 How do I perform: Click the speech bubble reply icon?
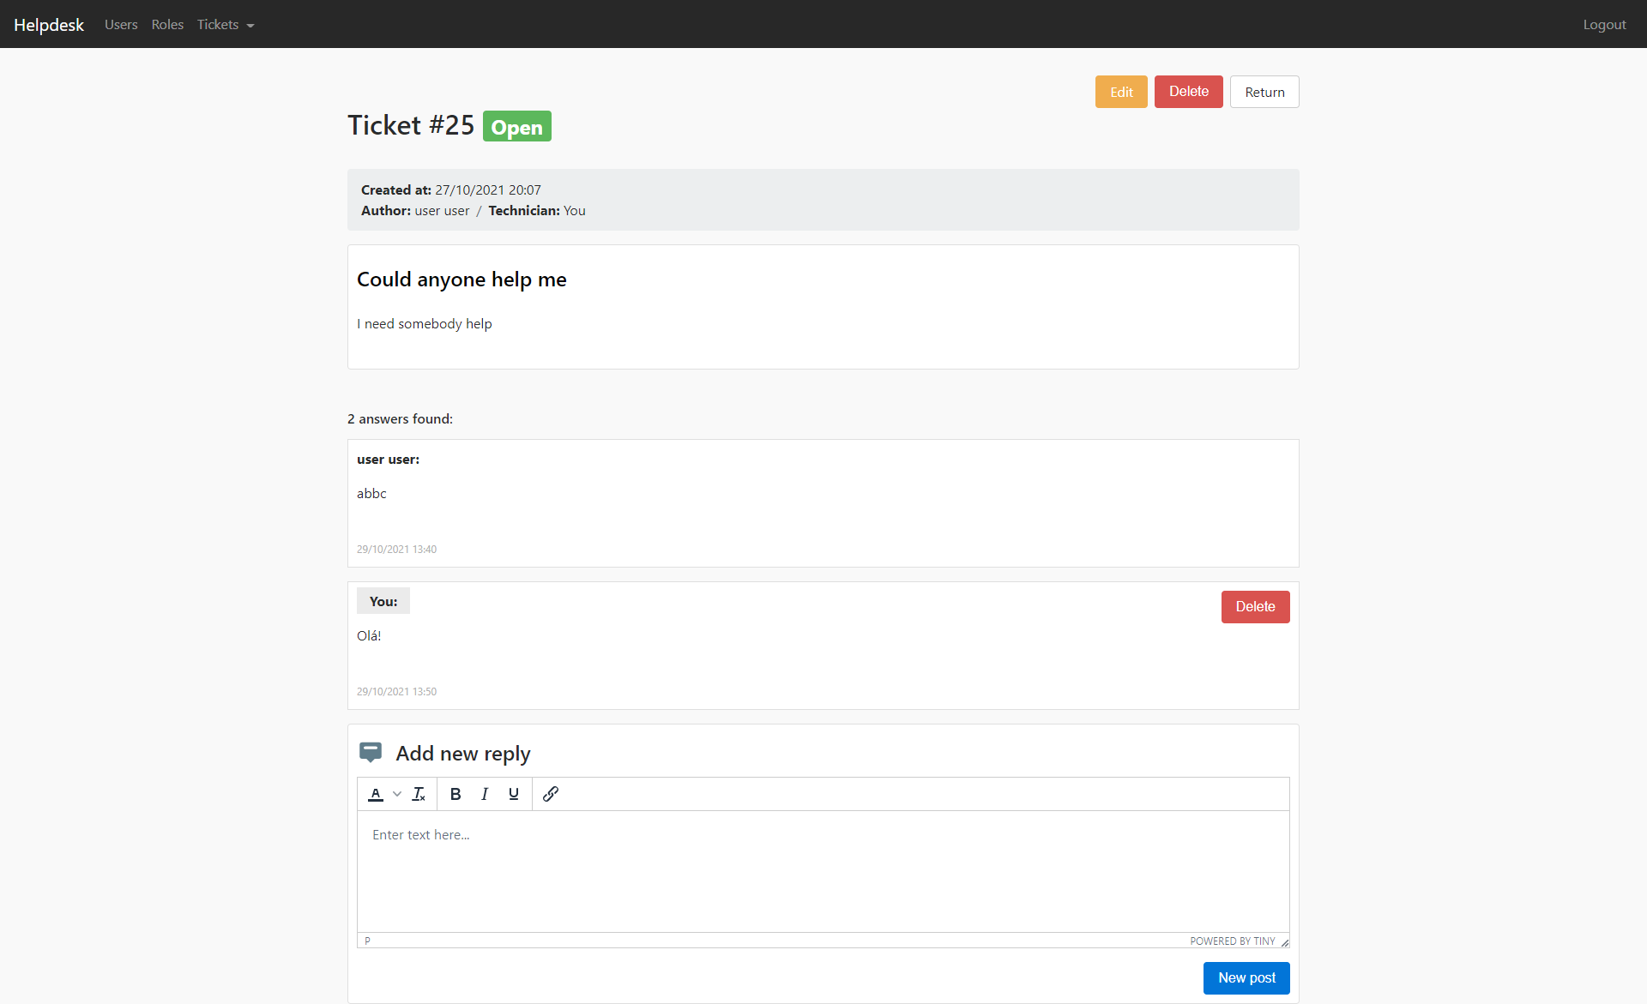point(371,753)
